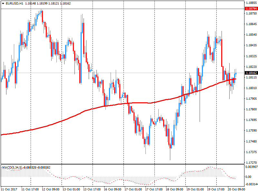
Task: Click price scale value 1.18750
Action: pos(251,13)
